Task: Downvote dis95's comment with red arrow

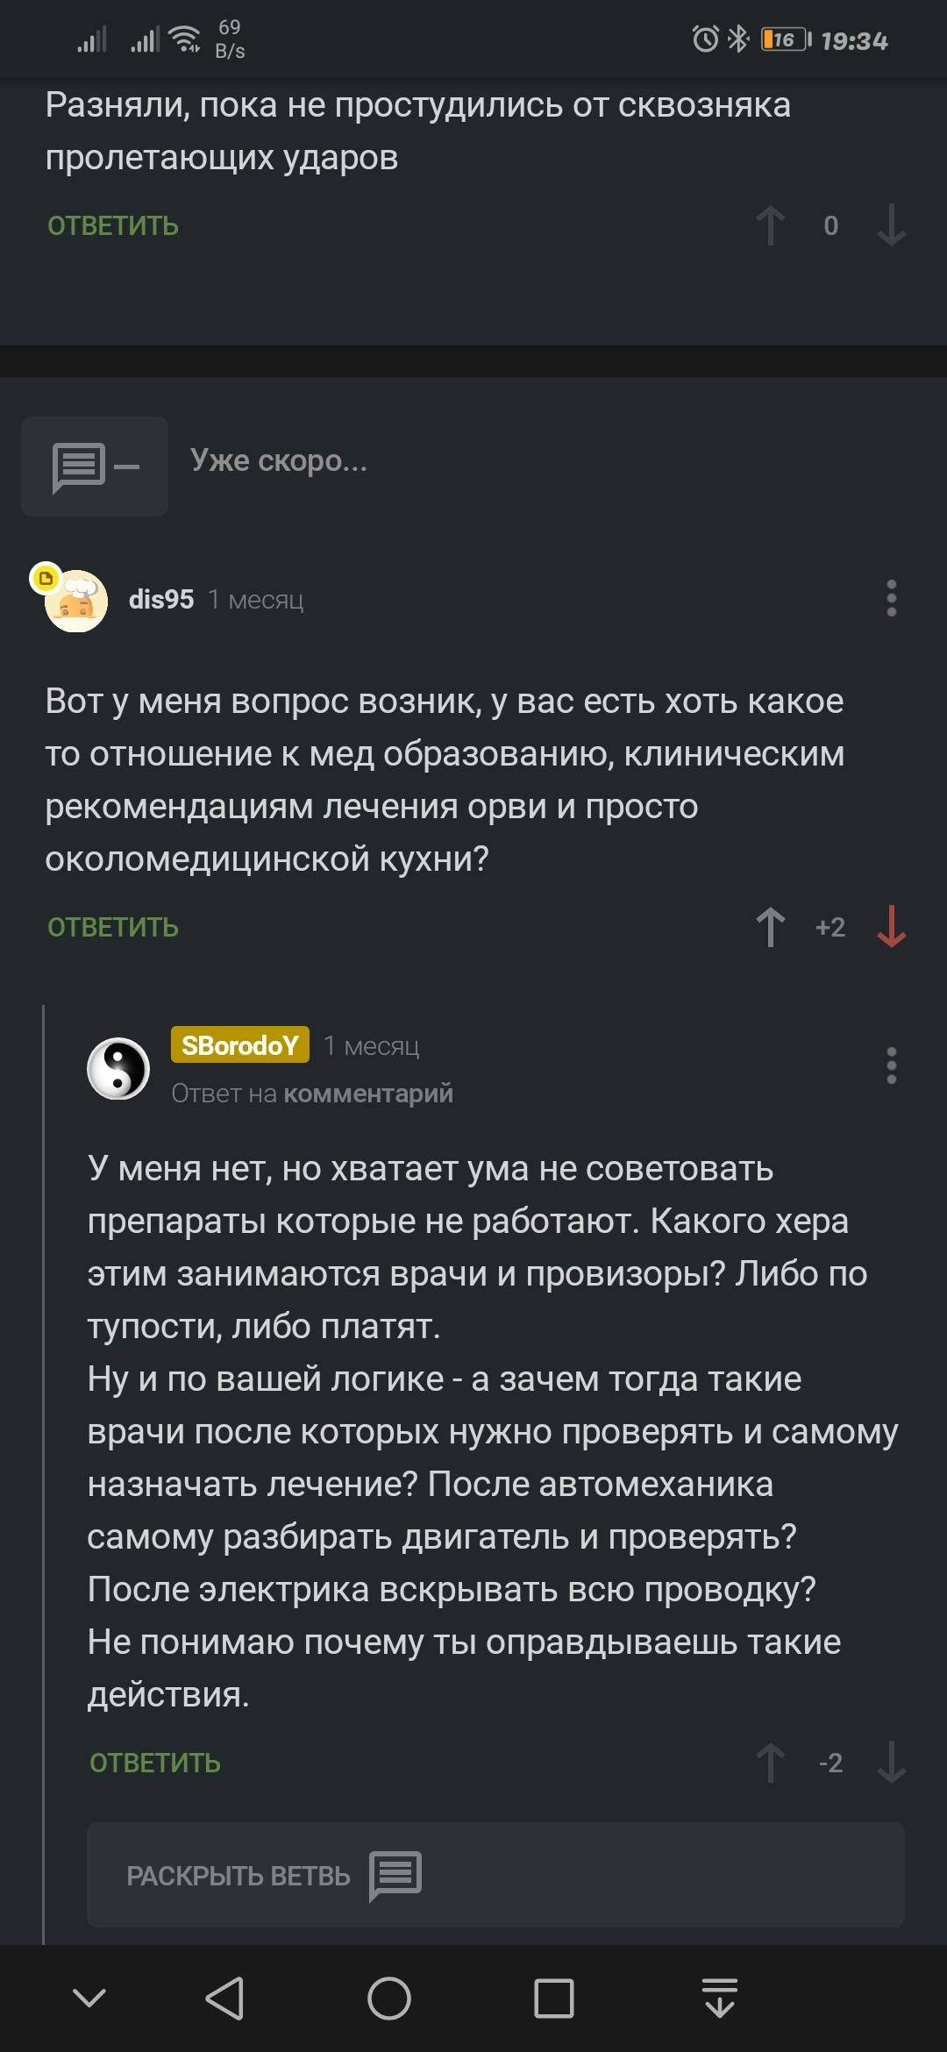Action: click(x=891, y=927)
